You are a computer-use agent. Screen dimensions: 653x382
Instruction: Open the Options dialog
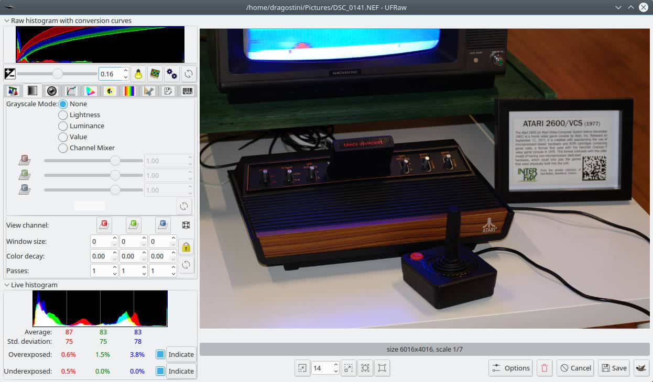click(510, 368)
